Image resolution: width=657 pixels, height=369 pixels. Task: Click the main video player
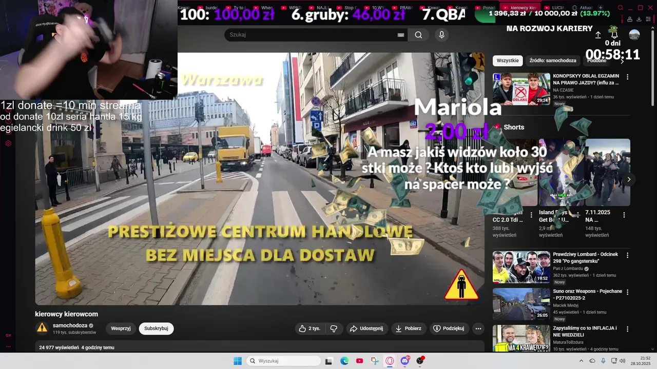[260, 179]
